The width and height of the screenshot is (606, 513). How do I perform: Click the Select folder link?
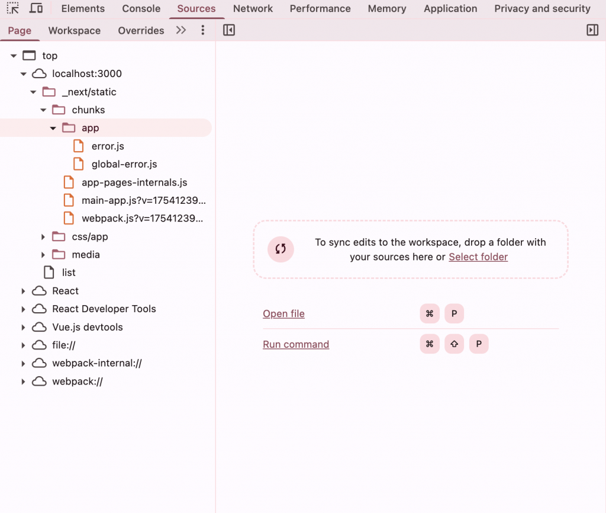coord(478,257)
